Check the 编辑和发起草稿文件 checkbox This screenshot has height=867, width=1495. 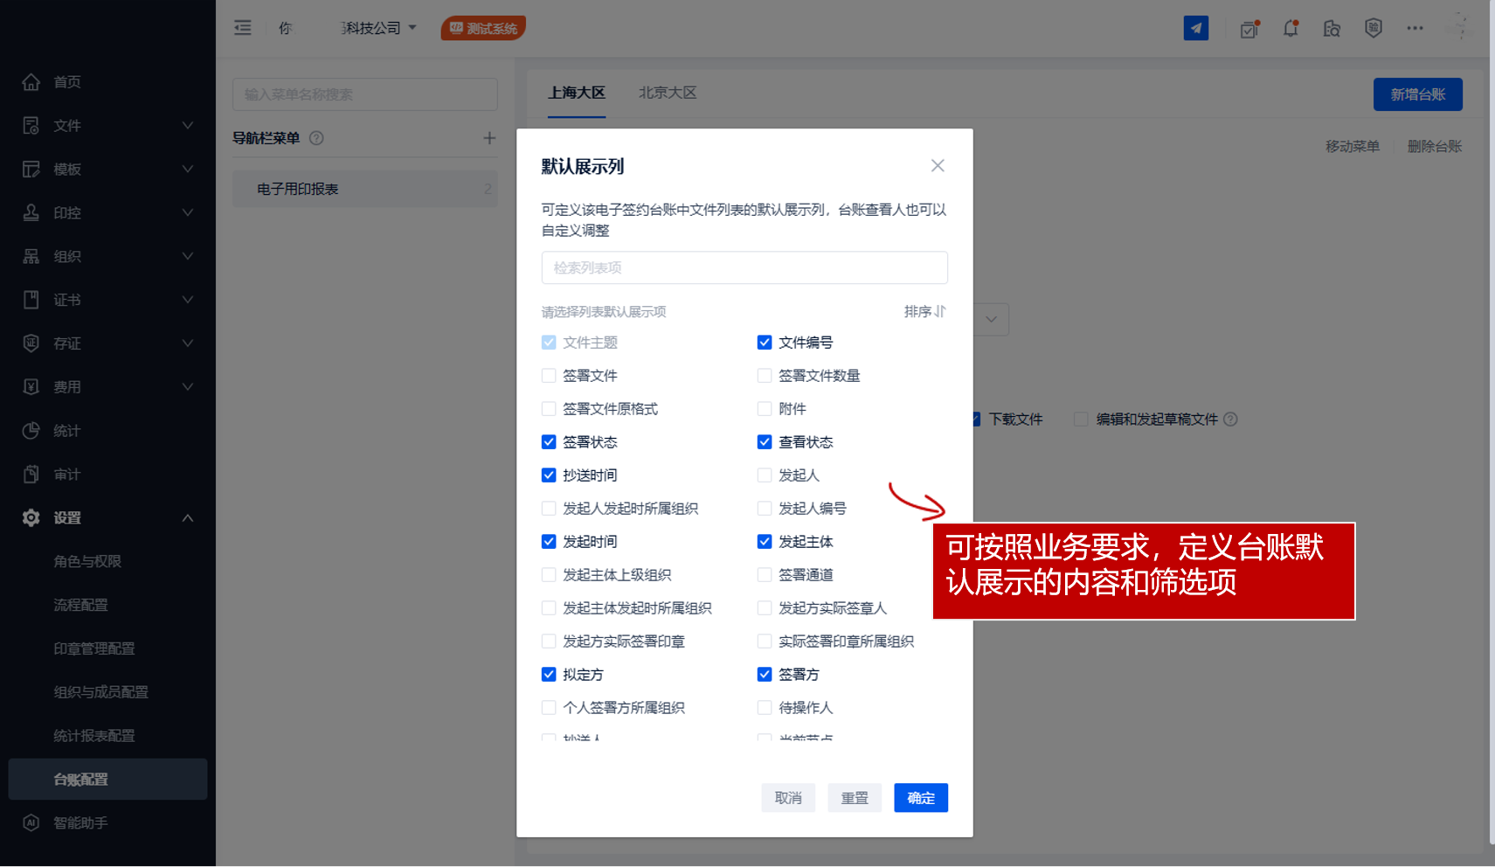pyautogui.click(x=1081, y=420)
